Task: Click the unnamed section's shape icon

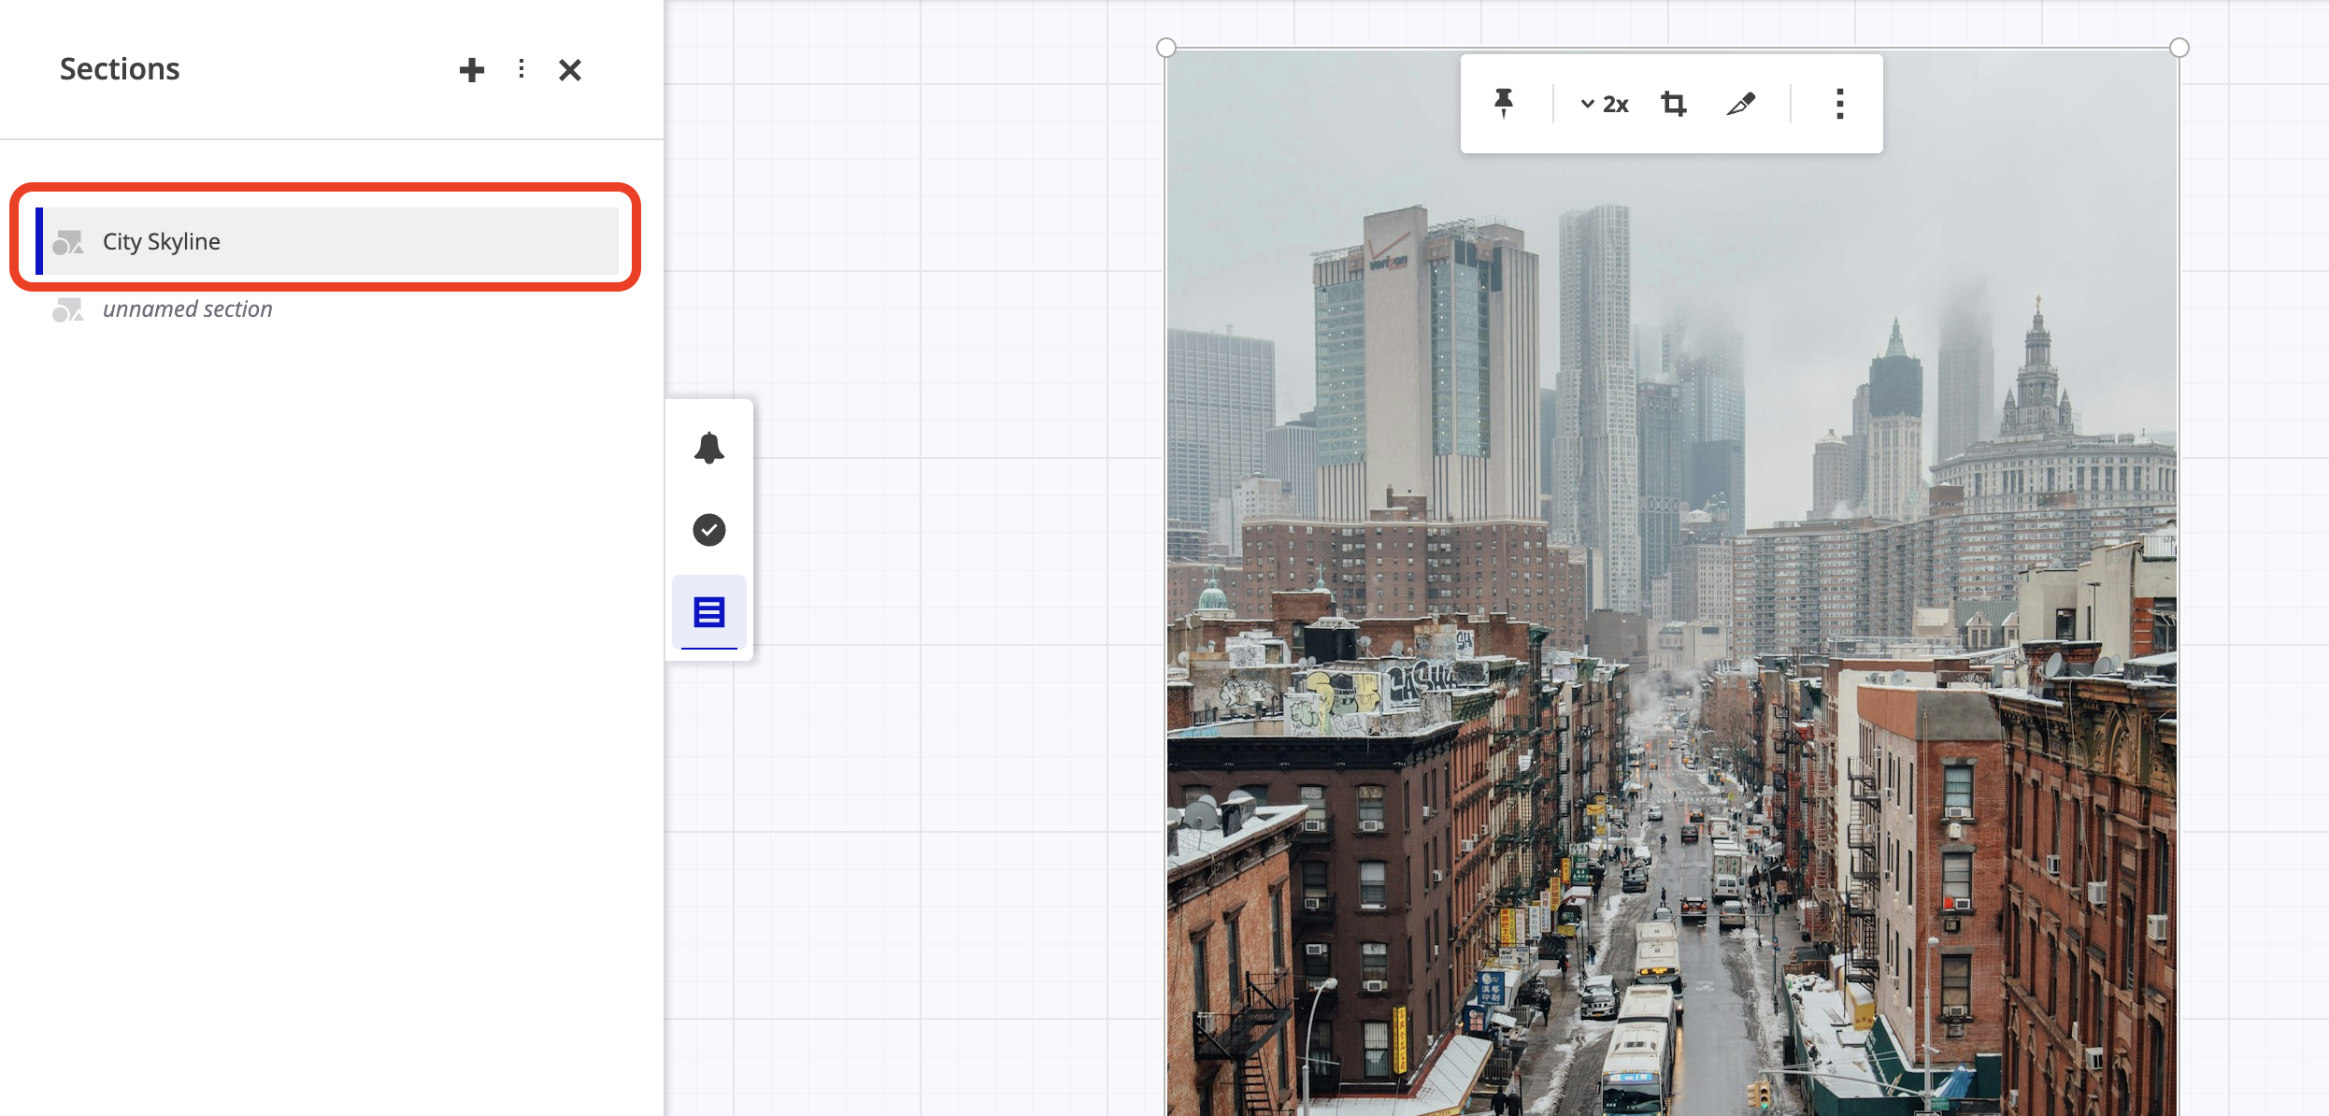Action: (69, 308)
